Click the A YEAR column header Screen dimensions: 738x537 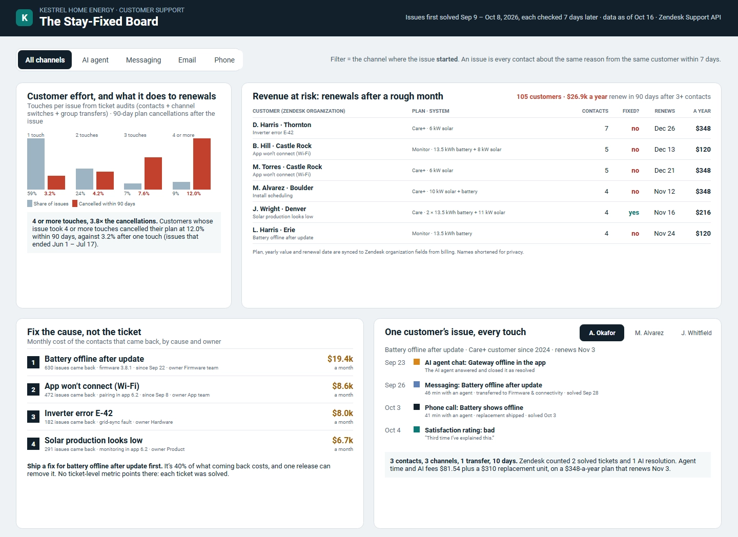pyautogui.click(x=702, y=111)
